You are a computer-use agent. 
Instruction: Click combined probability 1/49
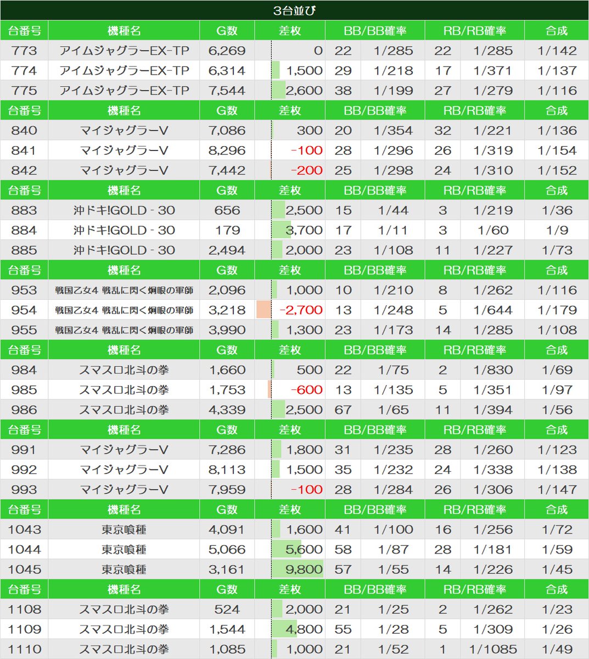click(557, 649)
